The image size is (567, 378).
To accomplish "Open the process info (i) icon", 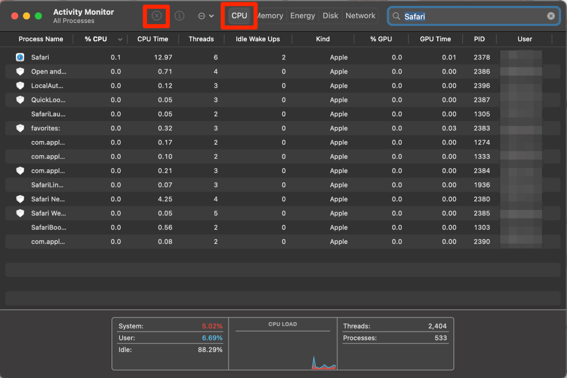I will pyautogui.click(x=180, y=16).
